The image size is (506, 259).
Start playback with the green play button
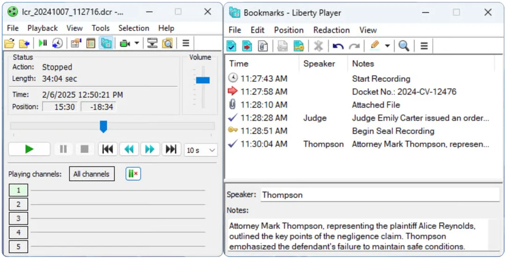click(30, 149)
